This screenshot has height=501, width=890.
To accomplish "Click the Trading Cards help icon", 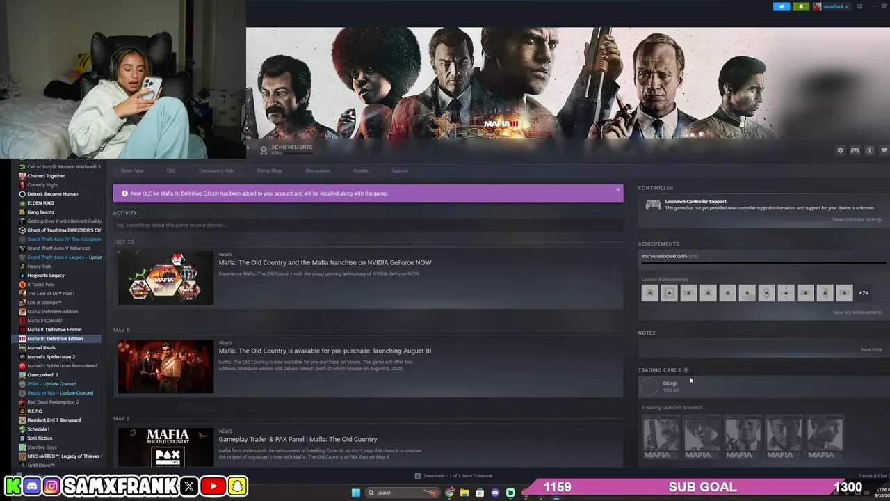I will coord(686,370).
